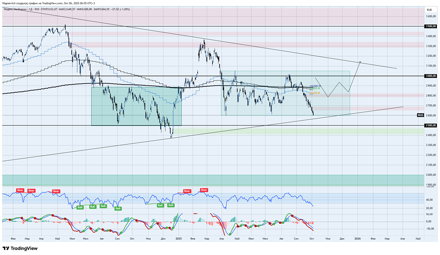Click the 2 000,00 price scale value
The image size is (440, 255).
point(431,175)
